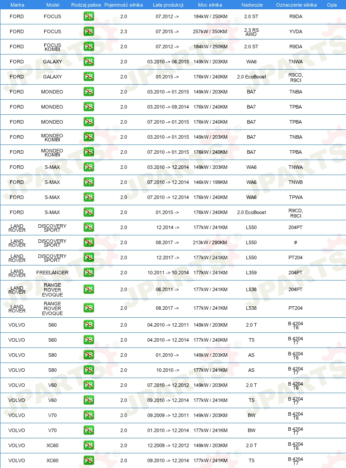
Task: Click petrol icon in Volvo V70 09.2009 row
Action: [89, 415]
